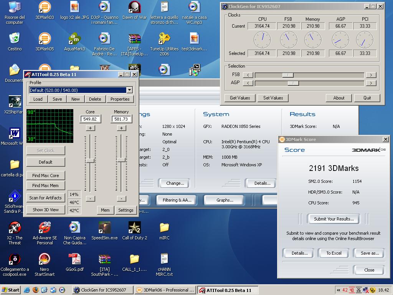Open Firefox quick launch icon
The image size is (393, 295).
click(x=36, y=290)
